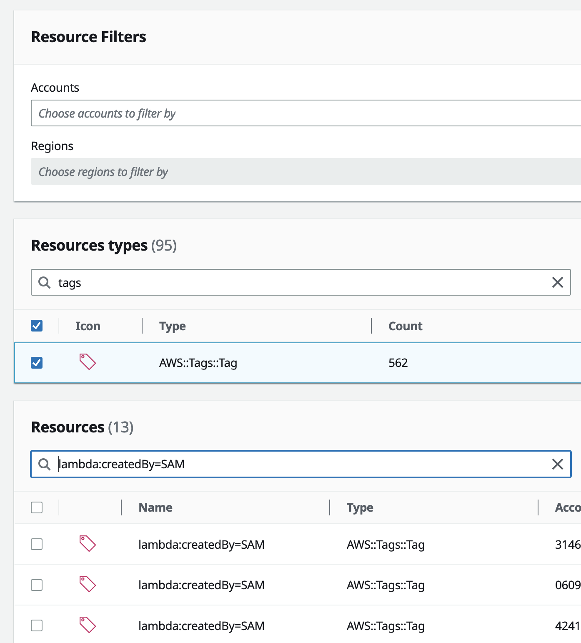Click the magnifier in the Resources search bar
Screen dimensions: 581x643
point(44,464)
